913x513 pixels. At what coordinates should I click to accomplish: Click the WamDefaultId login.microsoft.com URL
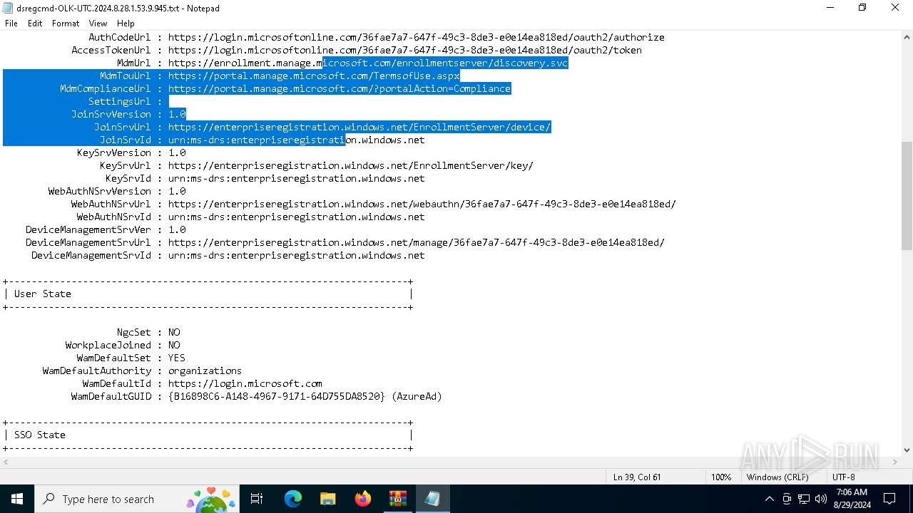pos(245,383)
